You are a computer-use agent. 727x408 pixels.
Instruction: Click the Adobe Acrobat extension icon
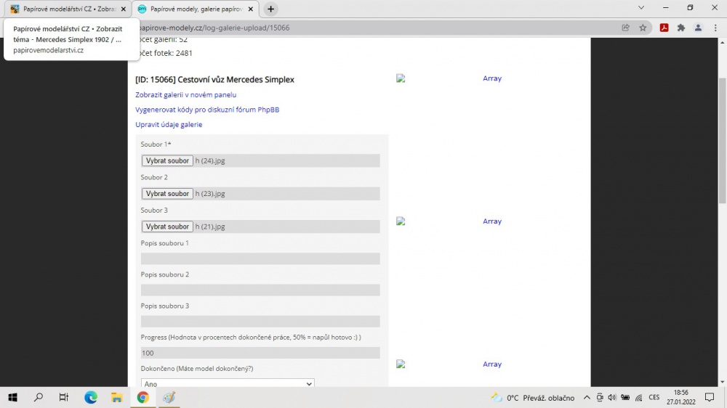pyautogui.click(x=664, y=28)
